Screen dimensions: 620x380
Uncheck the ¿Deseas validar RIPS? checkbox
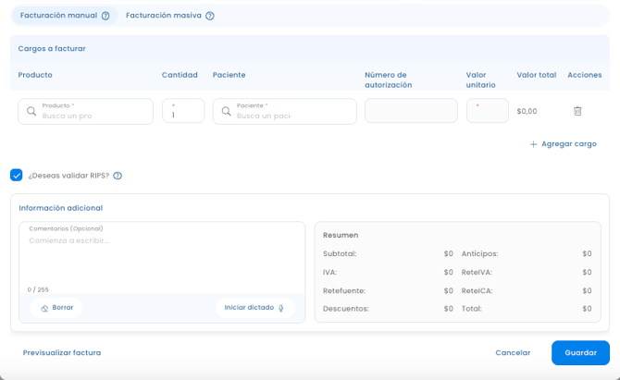[17, 175]
